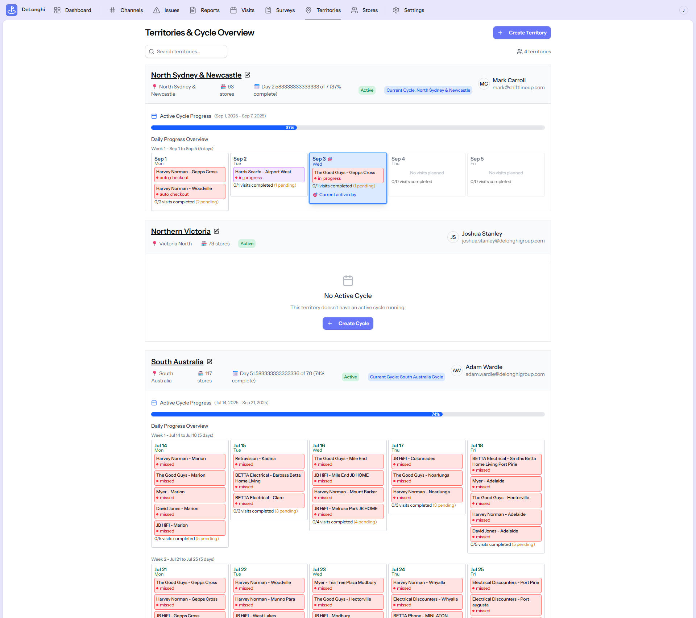Click the MC avatar of Mark Carroll
Screen dimensions: 696x618
click(x=484, y=84)
